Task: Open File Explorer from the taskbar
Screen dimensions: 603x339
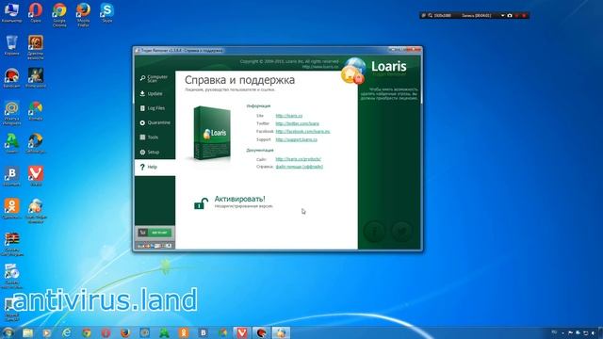Action: 27,332
